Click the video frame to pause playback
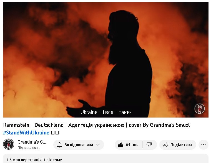 coord(105,60)
